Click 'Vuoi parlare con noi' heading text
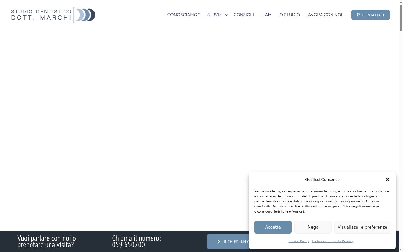Viewport: 403px width, 252px height. (x=46, y=241)
